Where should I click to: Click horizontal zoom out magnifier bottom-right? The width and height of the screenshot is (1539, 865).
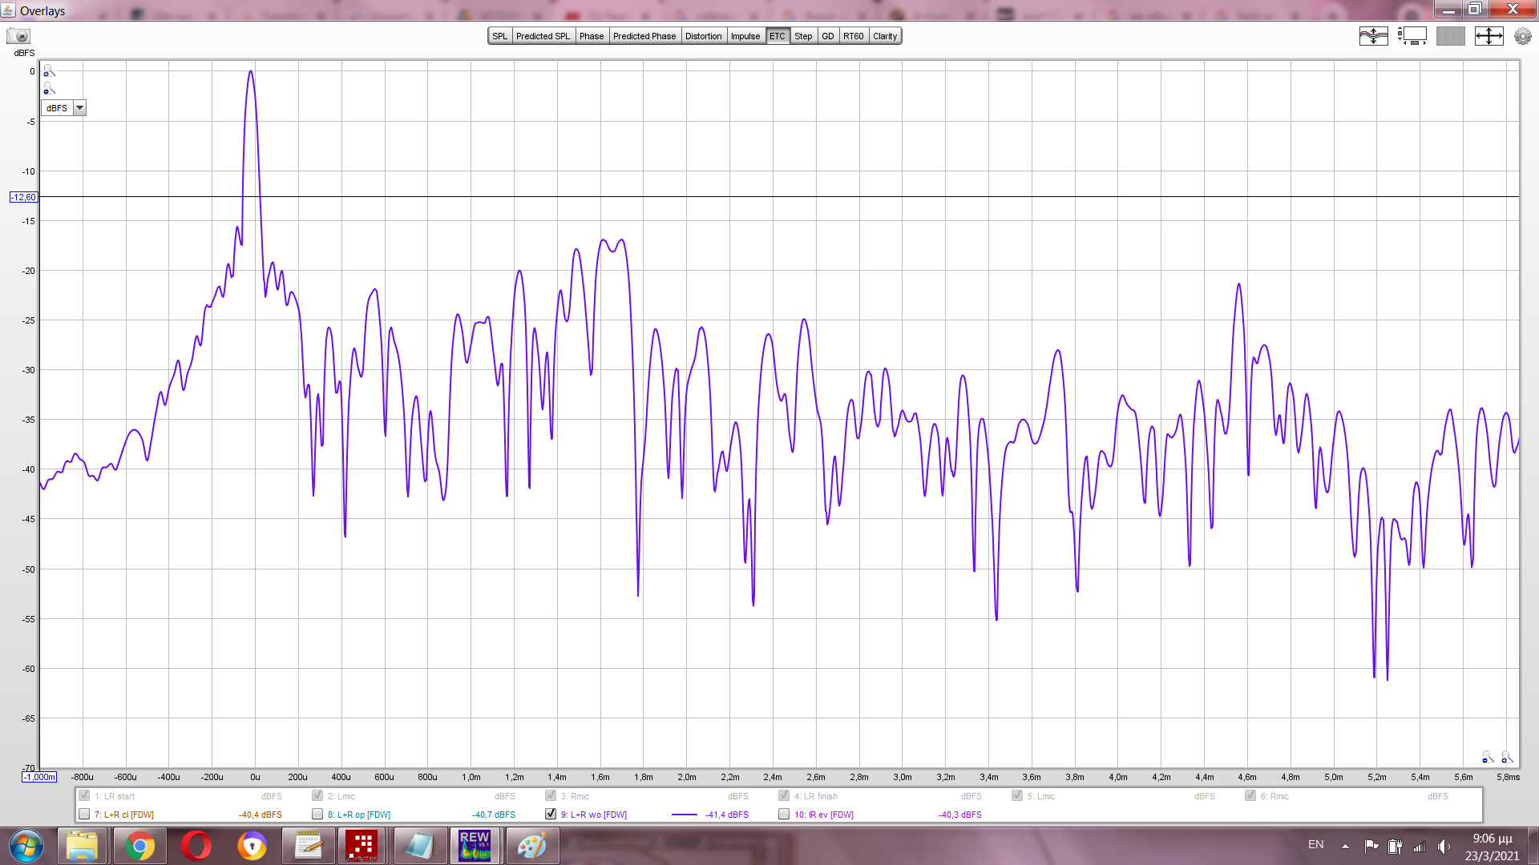pos(1488,757)
